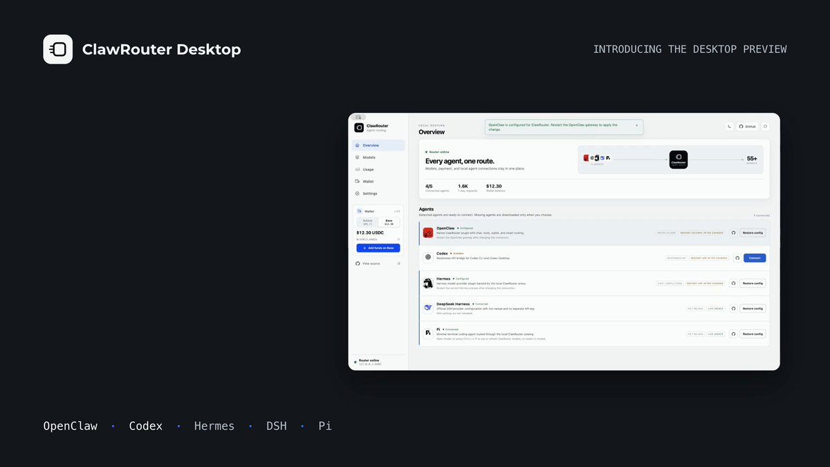Select the Base wallet network

coord(389,222)
